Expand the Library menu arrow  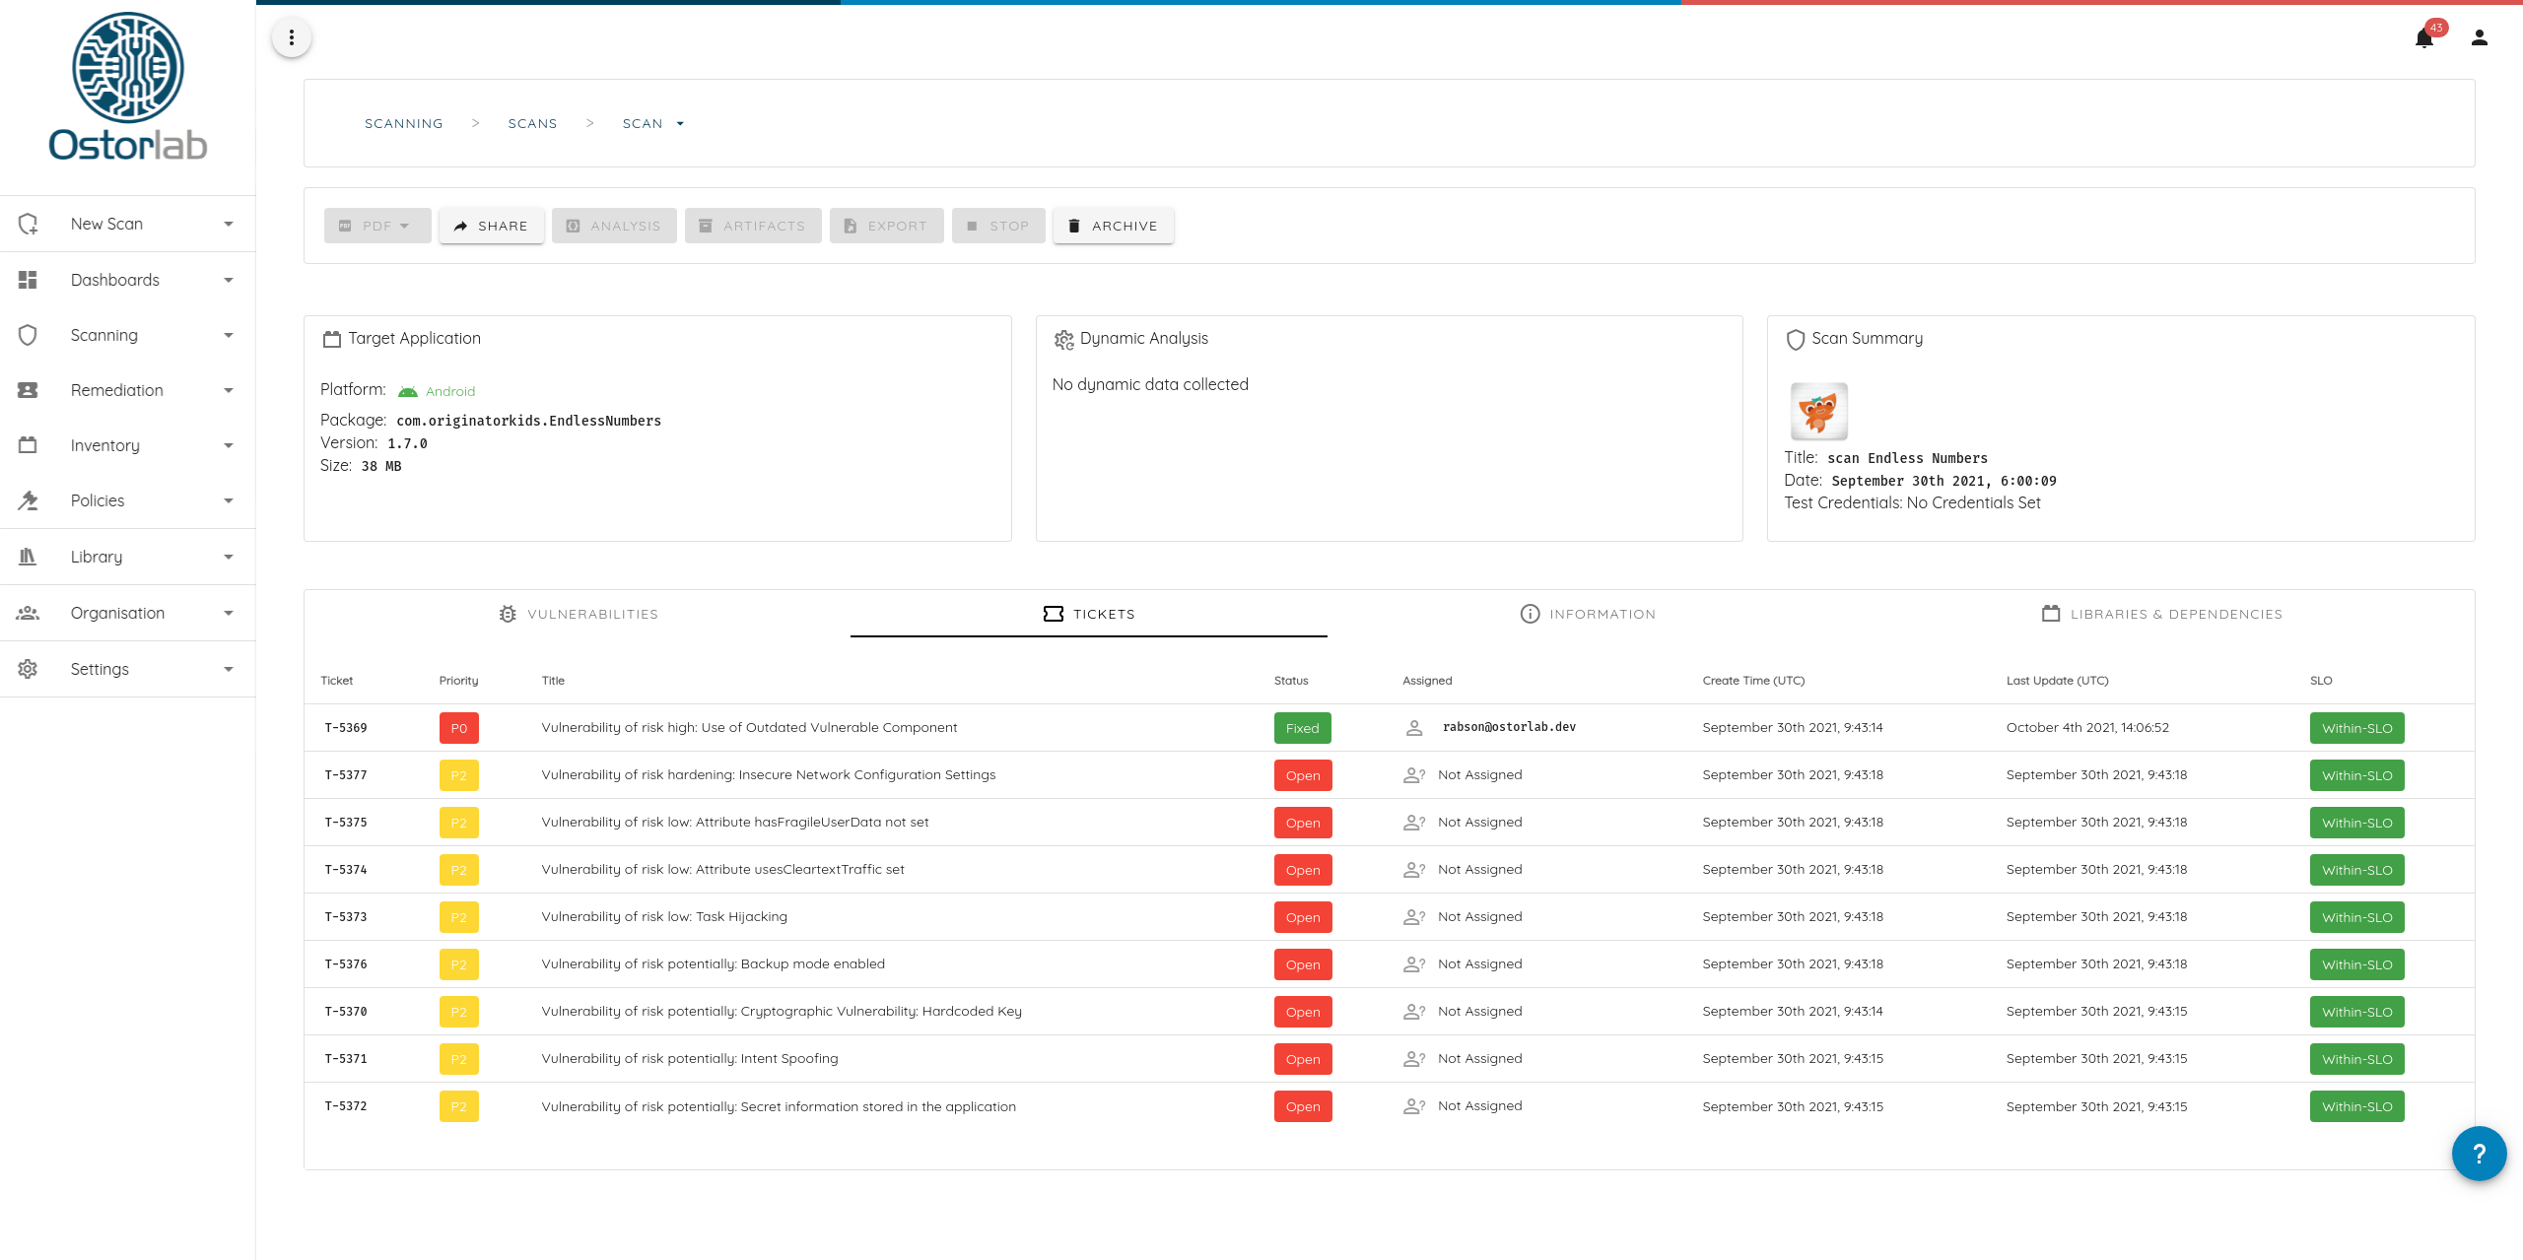tap(229, 558)
